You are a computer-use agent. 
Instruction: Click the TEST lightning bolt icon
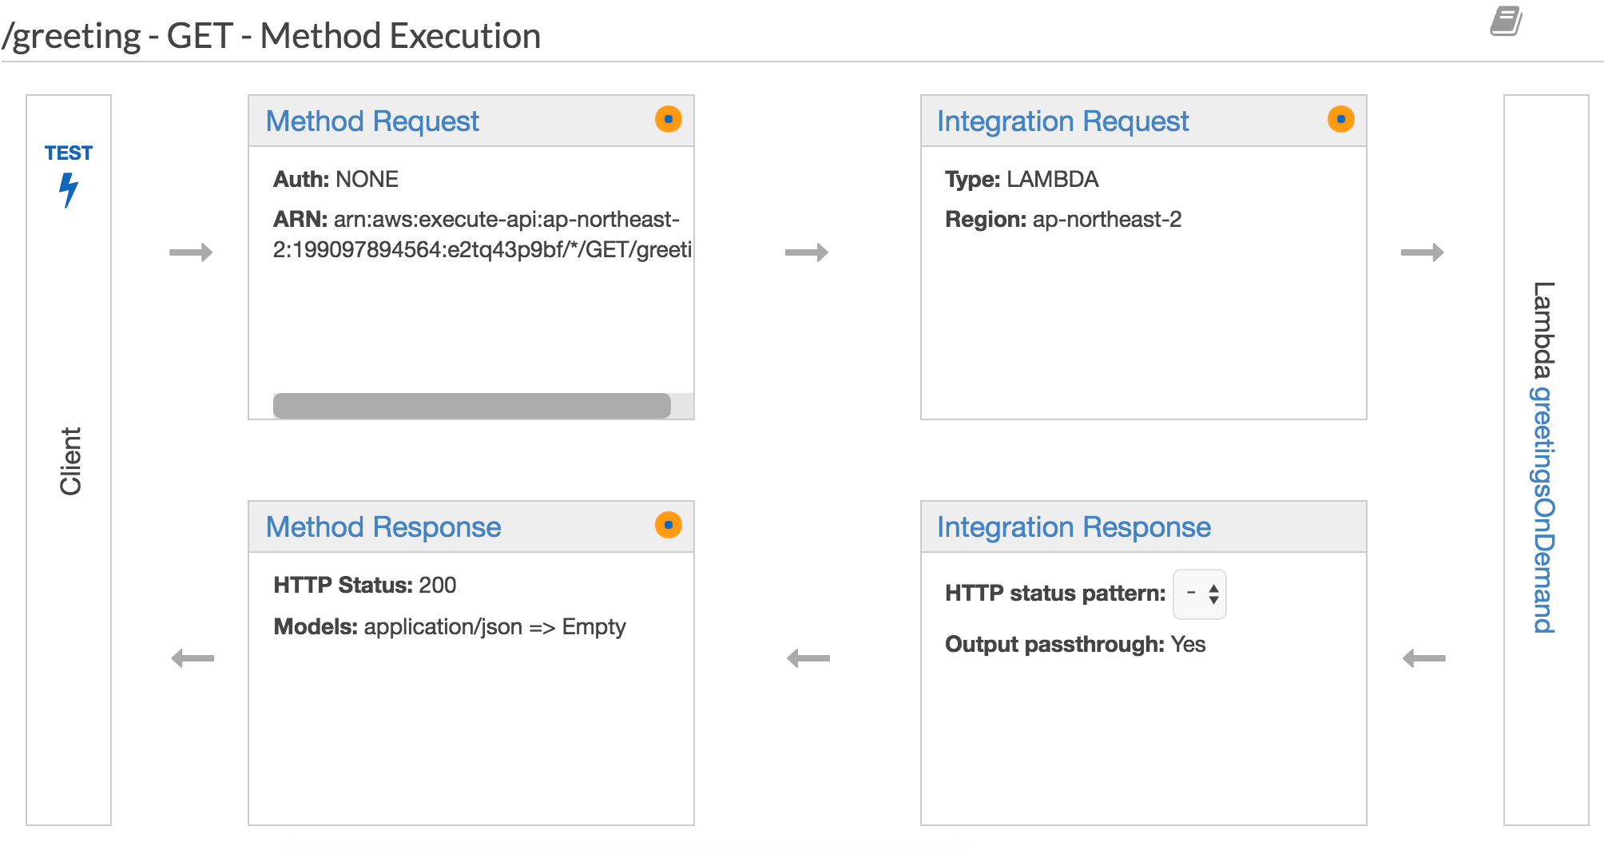tap(69, 189)
